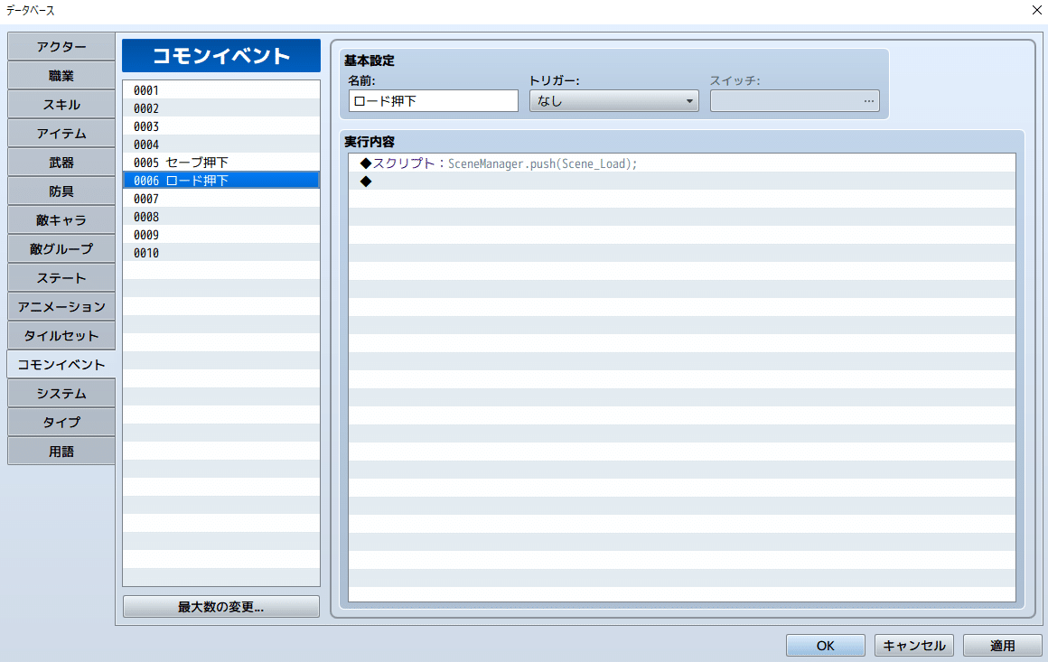Click the キャンセル button

pyautogui.click(x=912, y=645)
